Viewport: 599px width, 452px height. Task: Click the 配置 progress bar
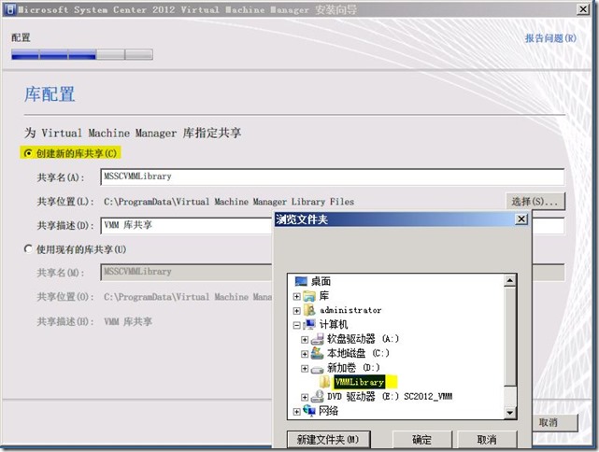tap(82, 54)
